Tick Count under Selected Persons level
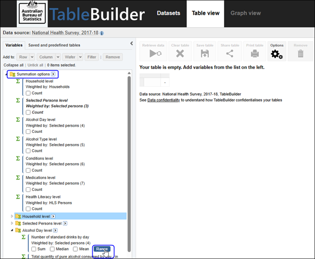315x259 pixels. click(x=28, y=112)
